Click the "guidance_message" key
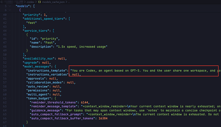221x127 pixels. point(45,110)
